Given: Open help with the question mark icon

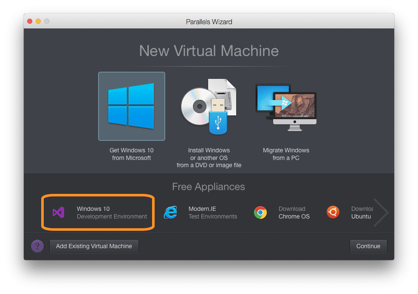Looking at the screenshot, I should 37,246.
